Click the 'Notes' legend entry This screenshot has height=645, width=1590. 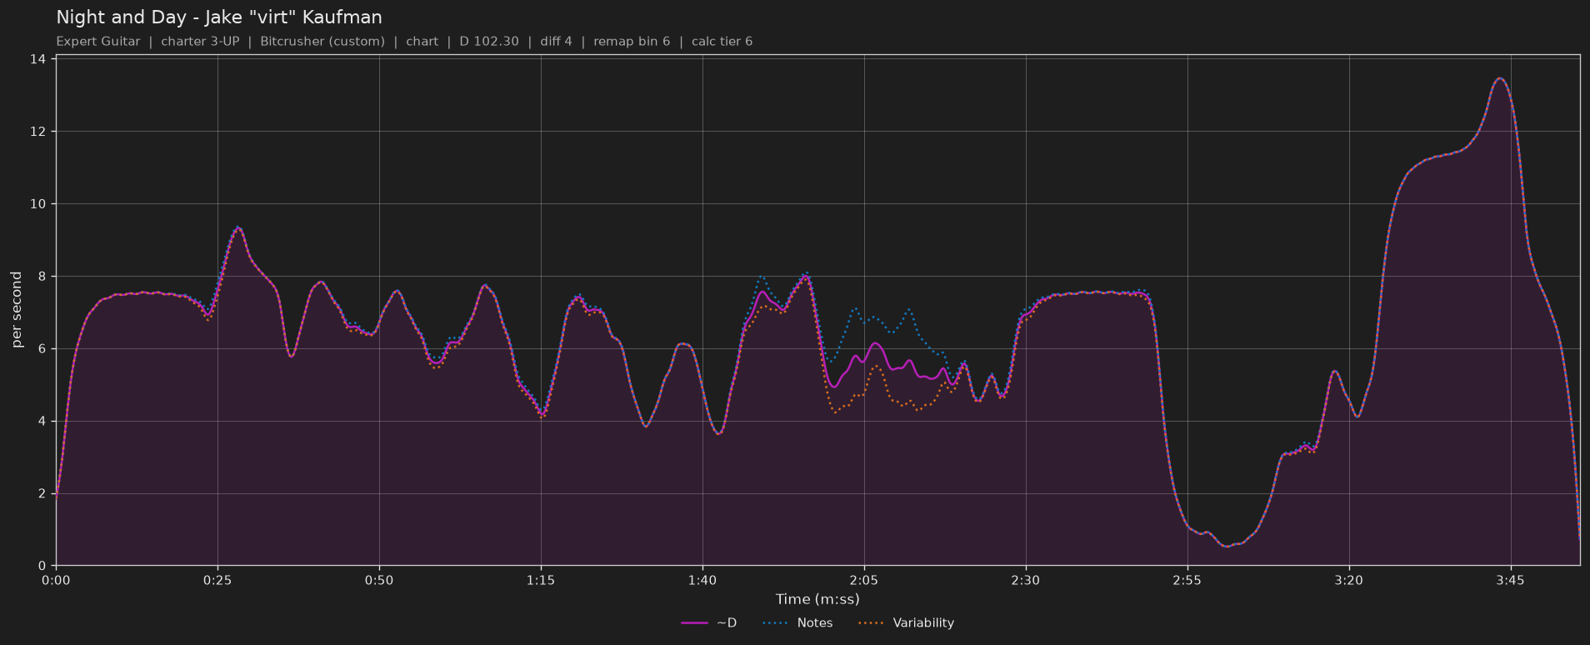click(x=797, y=622)
